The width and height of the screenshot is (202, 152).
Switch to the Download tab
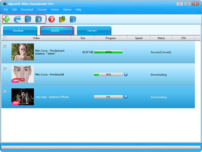point(20,31)
